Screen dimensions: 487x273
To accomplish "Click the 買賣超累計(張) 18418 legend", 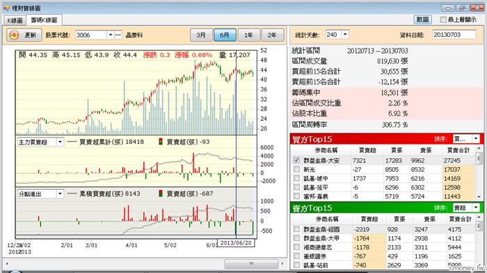I will (x=106, y=142).
